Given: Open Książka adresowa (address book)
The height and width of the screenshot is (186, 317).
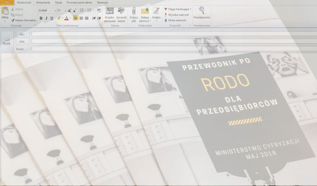Looking at the screenshot, I should (109, 15).
